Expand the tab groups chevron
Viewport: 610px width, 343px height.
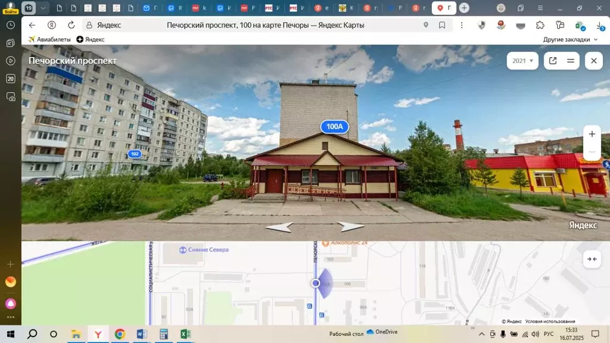click(x=43, y=8)
